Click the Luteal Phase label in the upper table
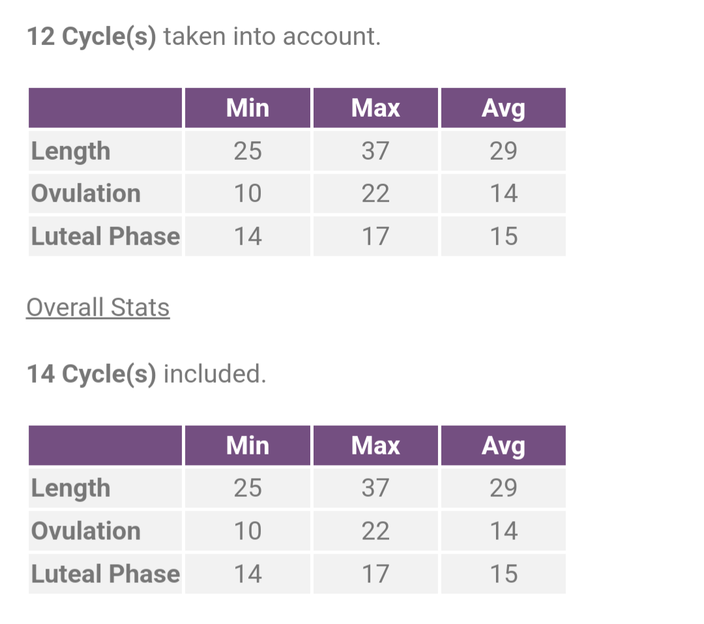Image resolution: width=704 pixels, height=624 pixels. 106,236
